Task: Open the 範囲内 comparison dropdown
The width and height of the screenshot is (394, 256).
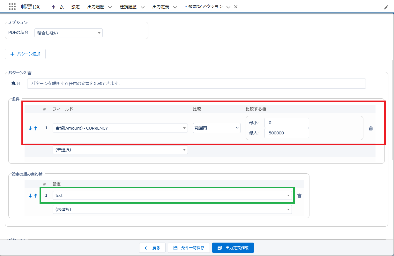Action: click(217, 128)
